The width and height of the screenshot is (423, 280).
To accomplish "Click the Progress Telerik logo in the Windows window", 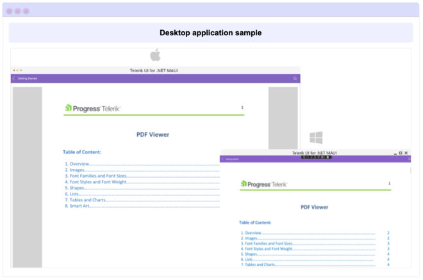I will [x=264, y=184].
